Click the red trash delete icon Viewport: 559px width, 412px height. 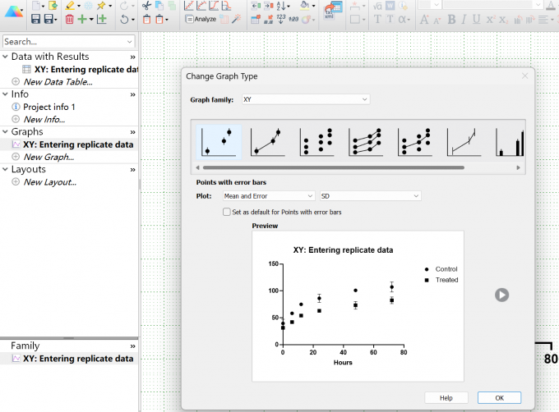pyautogui.click(x=70, y=19)
